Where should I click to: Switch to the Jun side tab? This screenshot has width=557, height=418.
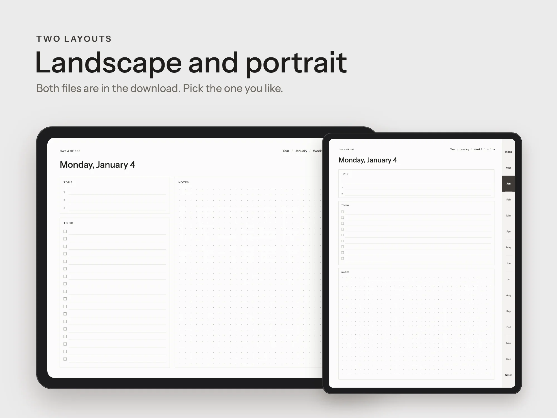(509, 263)
